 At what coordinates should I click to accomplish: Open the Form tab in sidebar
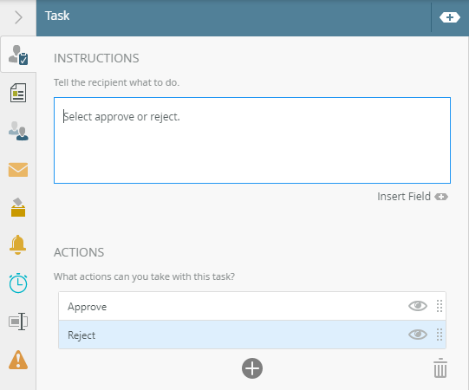point(18,93)
